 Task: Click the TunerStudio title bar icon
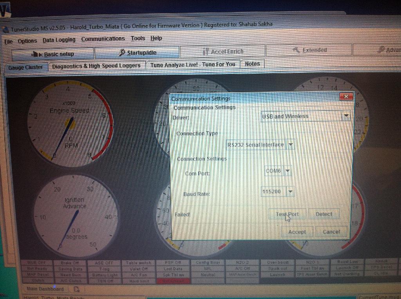click(x=5, y=30)
